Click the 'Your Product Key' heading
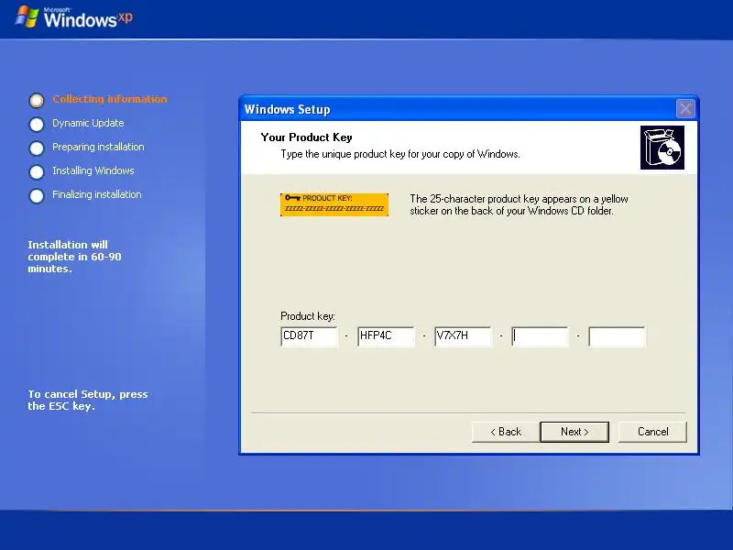 click(x=306, y=137)
